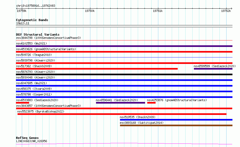Screen dimensions: 240x147
Task: Click the red nsv4533626 variant bar
Action: 124,52
